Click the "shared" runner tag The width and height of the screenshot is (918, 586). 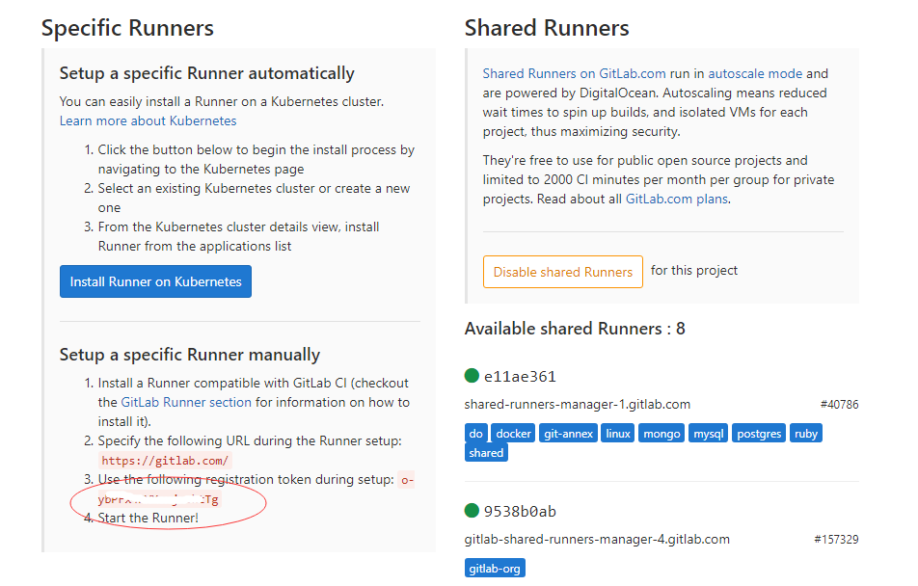[x=487, y=453]
